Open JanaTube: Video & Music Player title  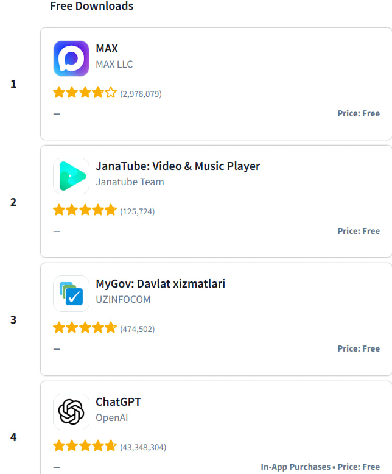pyautogui.click(x=178, y=166)
